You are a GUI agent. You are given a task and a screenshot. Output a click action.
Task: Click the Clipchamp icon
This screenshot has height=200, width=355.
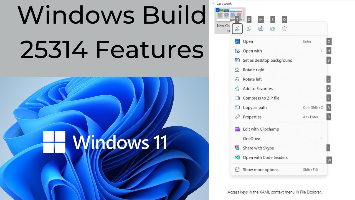coord(237,129)
